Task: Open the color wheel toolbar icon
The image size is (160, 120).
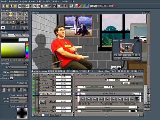Action: (38, 6)
